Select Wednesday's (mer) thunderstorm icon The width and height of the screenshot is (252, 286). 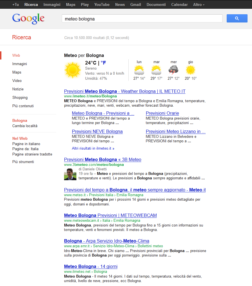tap(173, 70)
